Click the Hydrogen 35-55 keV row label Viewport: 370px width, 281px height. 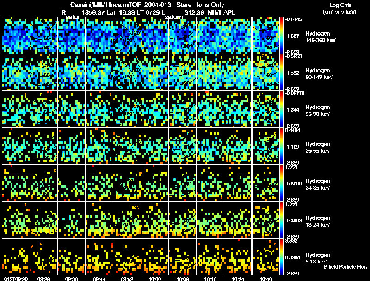[x=318, y=148]
